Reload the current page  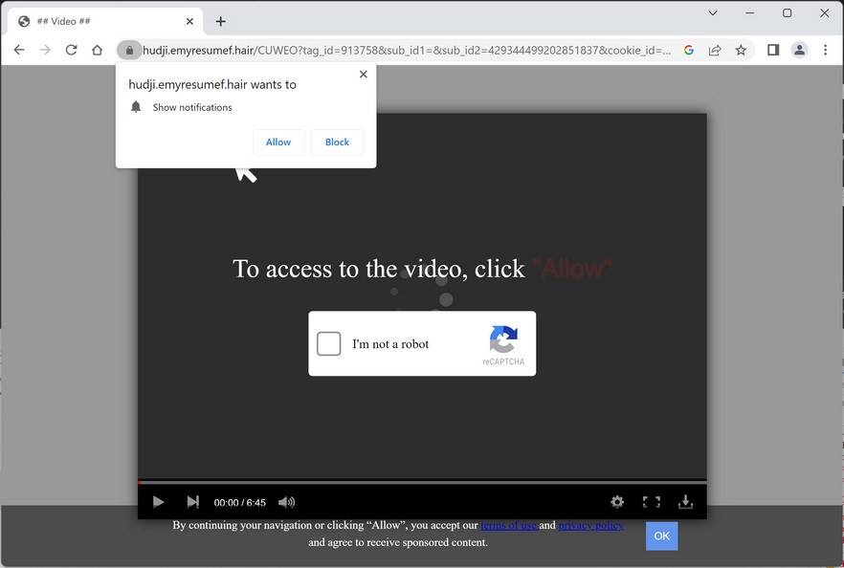(71, 50)
